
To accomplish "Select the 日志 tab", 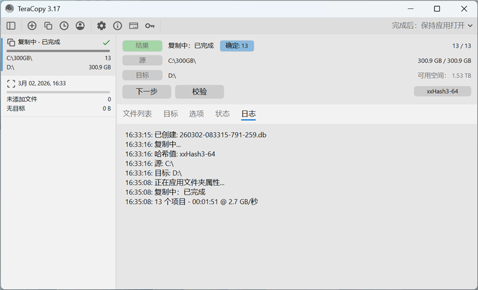I will (x=249, y=114).
